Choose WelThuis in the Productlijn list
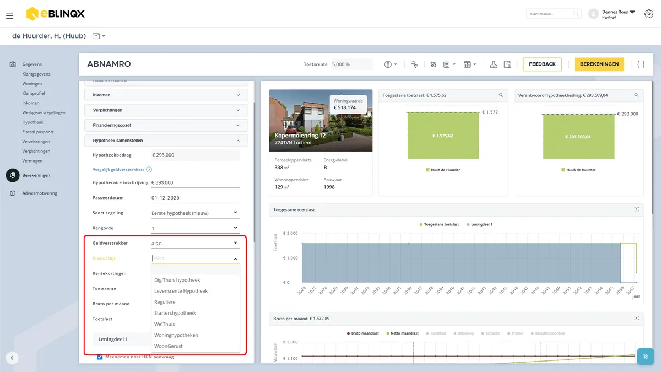Image resolution: width=661 pixels, height=372 pixels. [x=196, y=324]
